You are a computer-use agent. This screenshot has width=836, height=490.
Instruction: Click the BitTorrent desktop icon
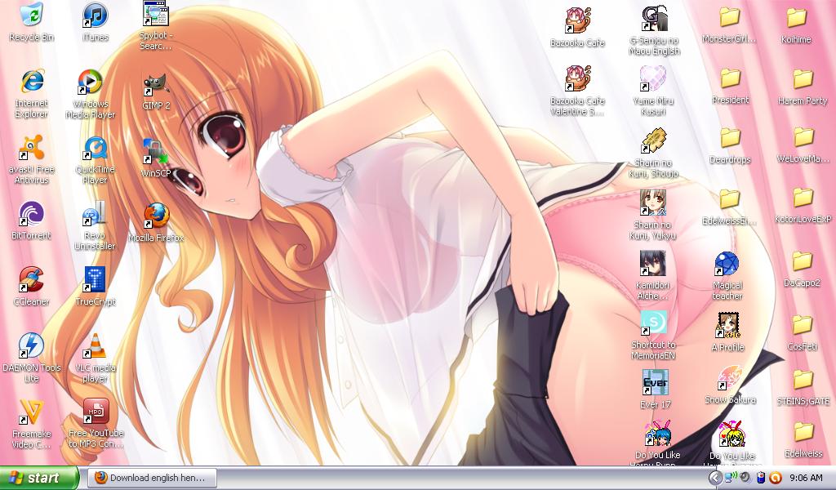coord(31,216)
